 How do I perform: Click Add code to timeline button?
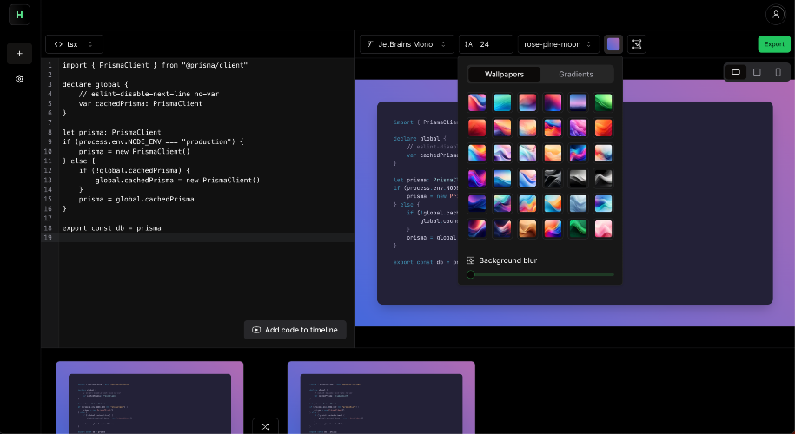pos(295,330)
